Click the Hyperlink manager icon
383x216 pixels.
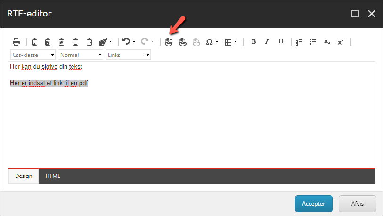point(182,42)
